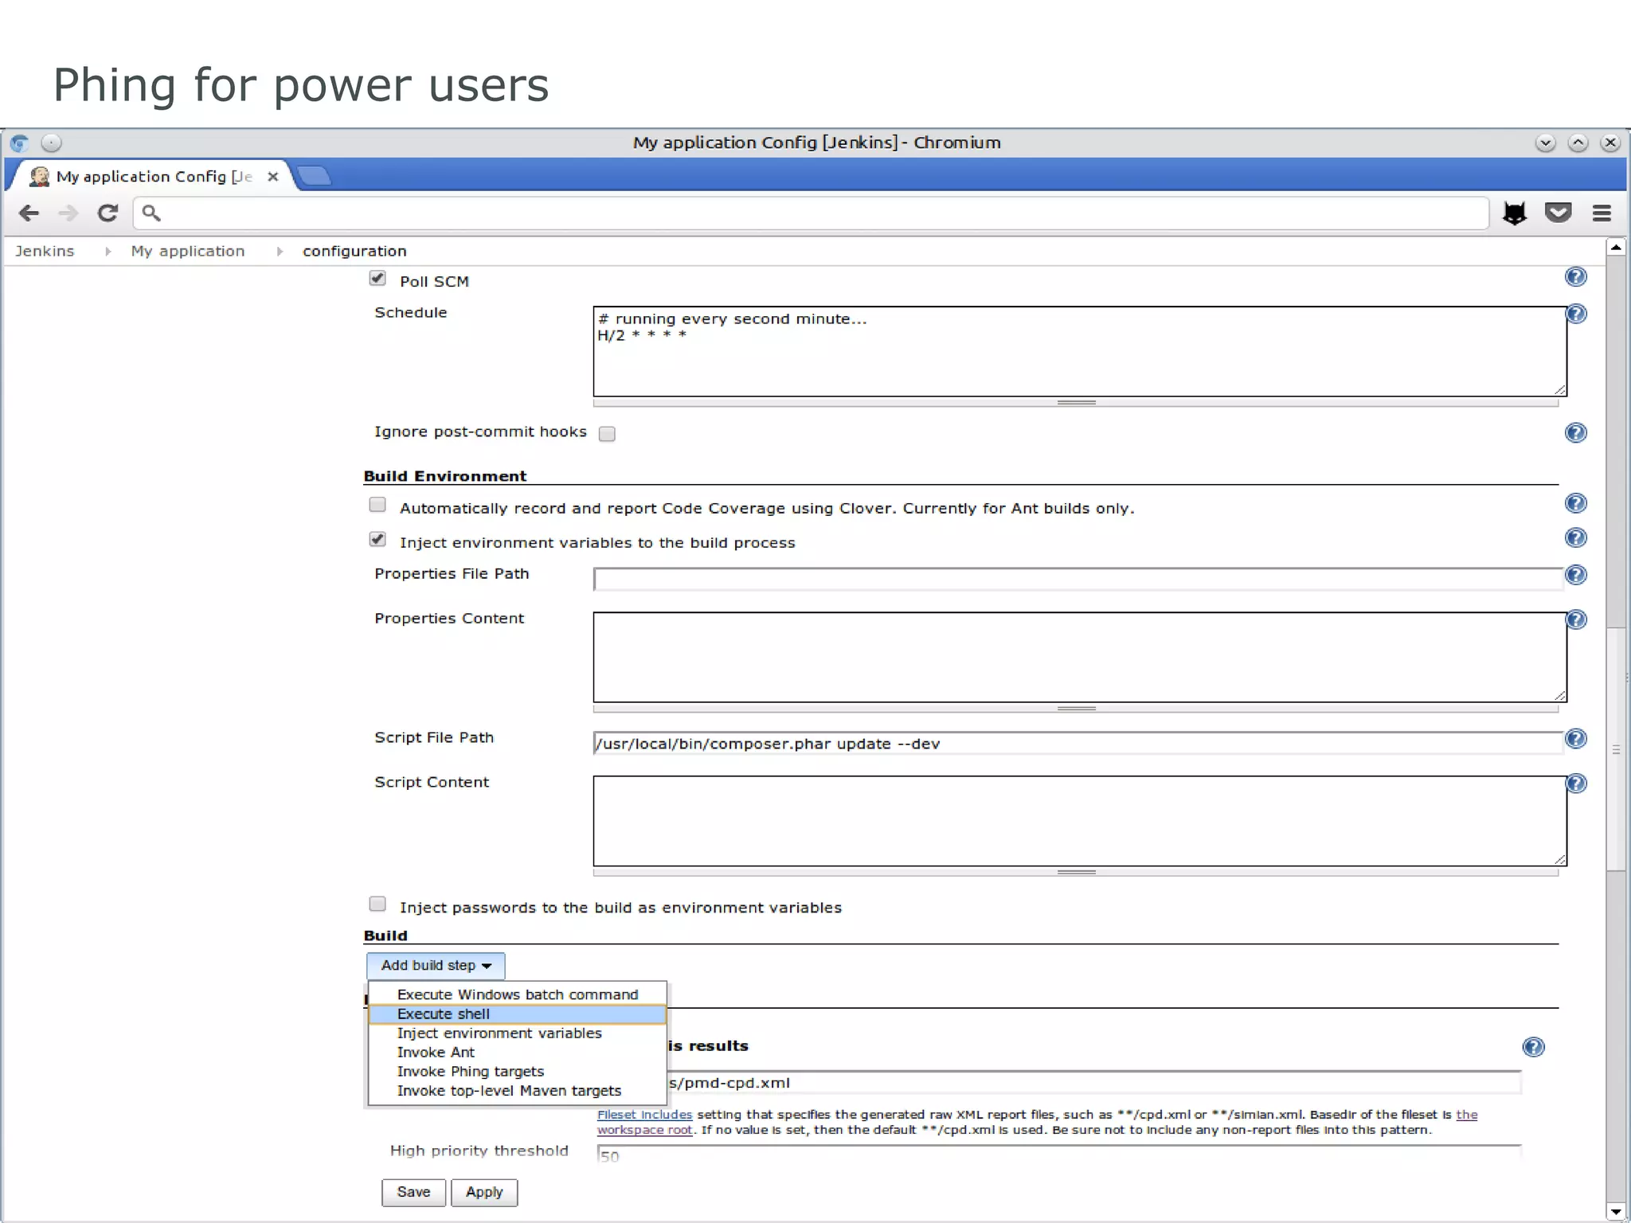The width and height of the screenshot is (1631, 1223).
Task: Open the configuration breadcrumb link
Action: point(354,252)
